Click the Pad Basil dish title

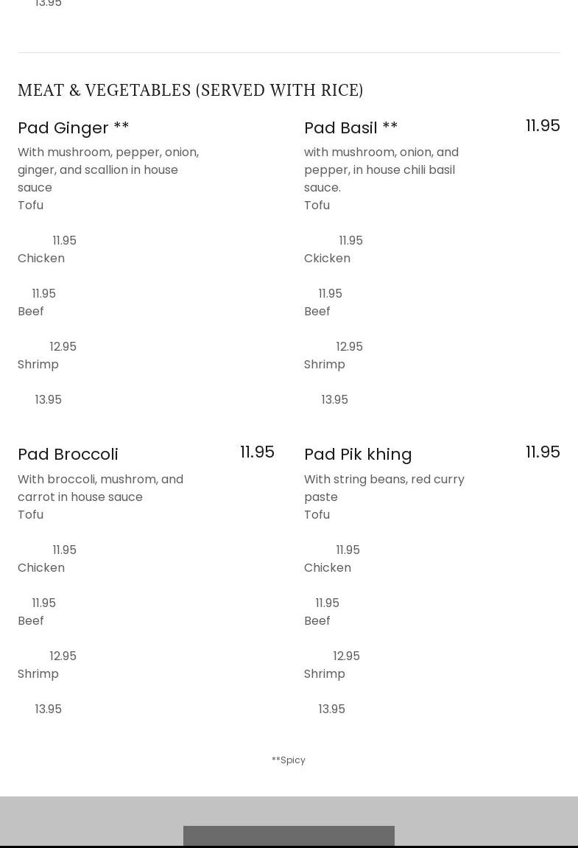click(x=350, y=127)
